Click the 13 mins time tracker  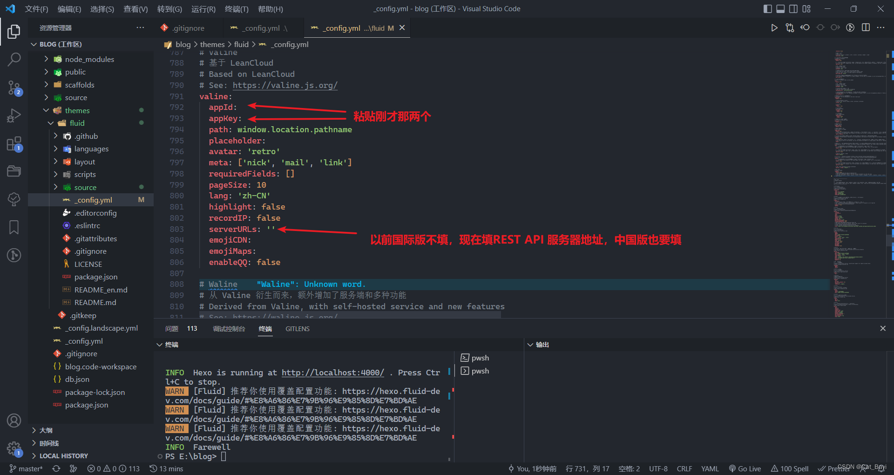[x=166, y=468]
